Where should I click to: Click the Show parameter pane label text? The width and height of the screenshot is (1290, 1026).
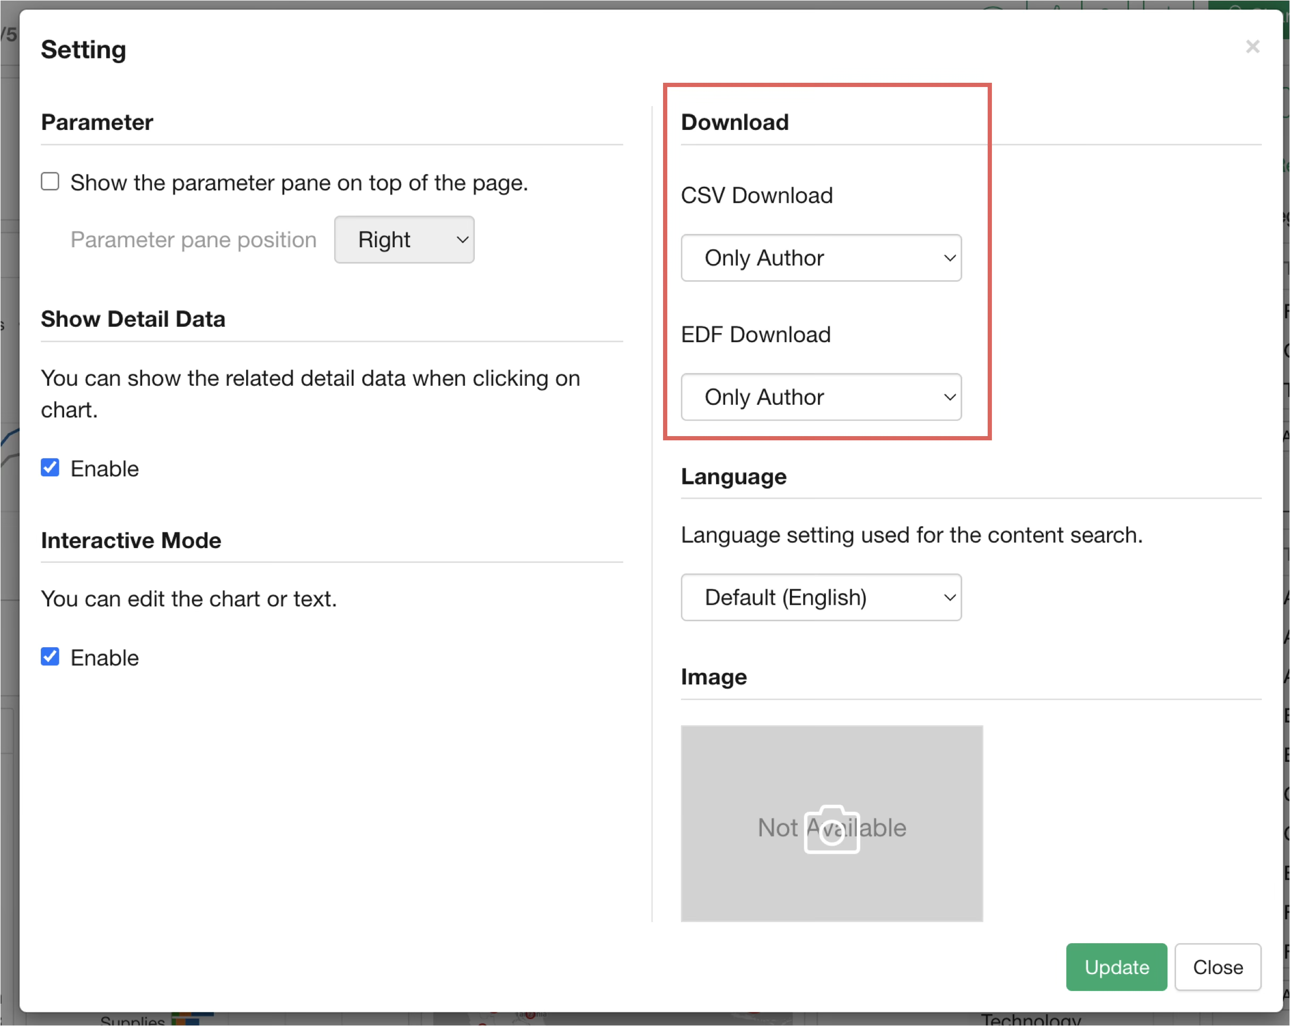pyautogui.click(x=299, y=183)
